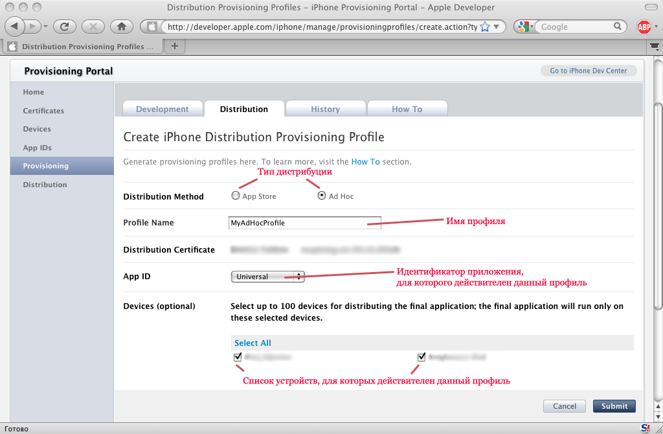This screenshot has height=434, width=663.
Task: Click the Profile Name text field
Action: pyautogui.click(x=305, y=223)
